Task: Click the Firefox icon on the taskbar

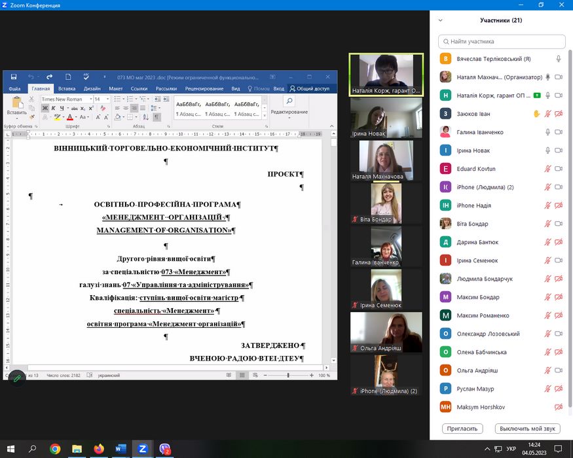Action: click(99, 449)
